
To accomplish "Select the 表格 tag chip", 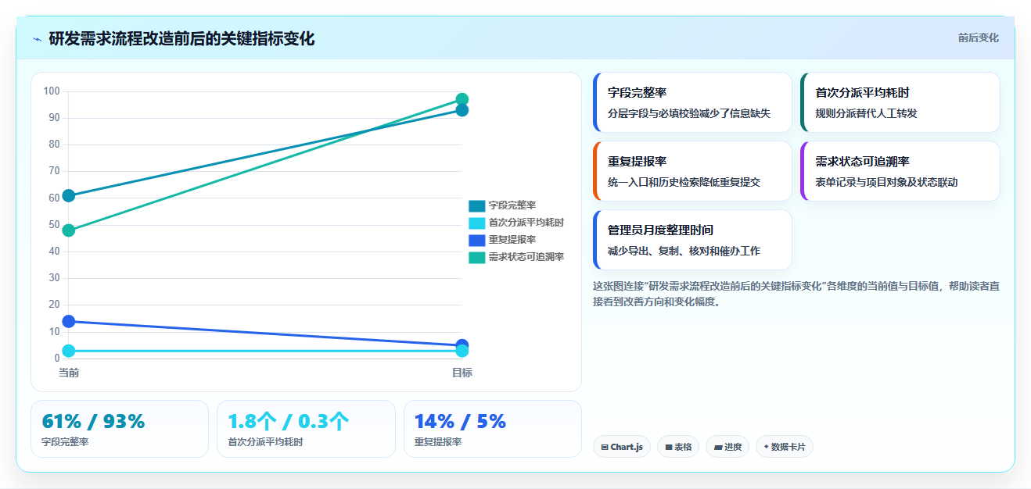I will pos(677,447).
